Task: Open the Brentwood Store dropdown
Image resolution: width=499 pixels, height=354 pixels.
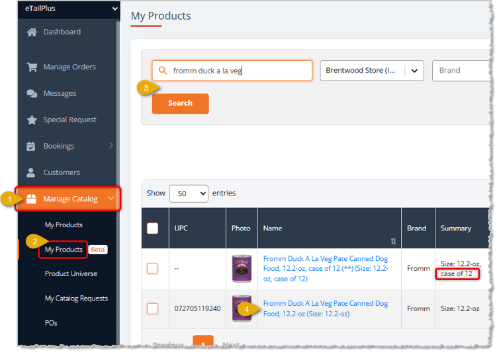Action: coord(372,71)
